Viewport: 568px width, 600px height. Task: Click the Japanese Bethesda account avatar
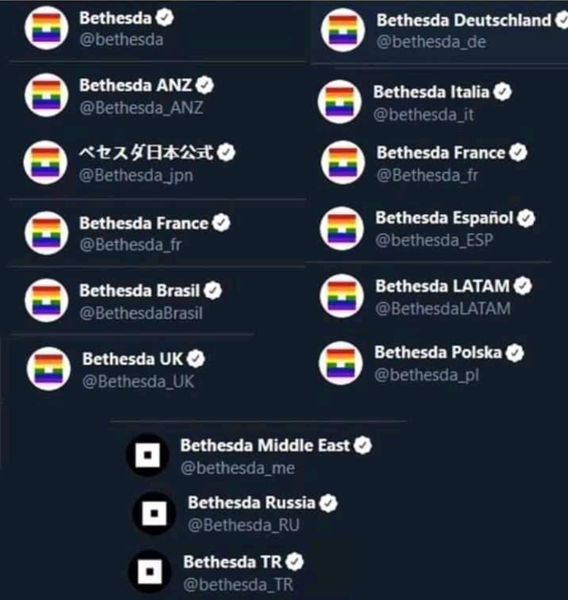tap(45, 164)
